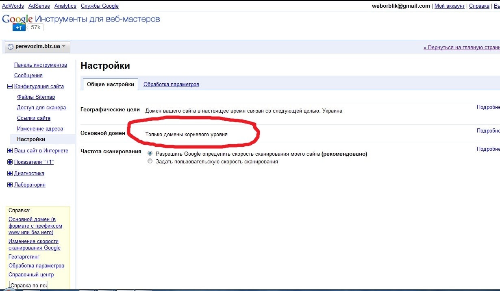This screenshot has height=291, width=500.
Task: Select radio Задать пользовательскую скорость сканирования
Action: [150, 161]
